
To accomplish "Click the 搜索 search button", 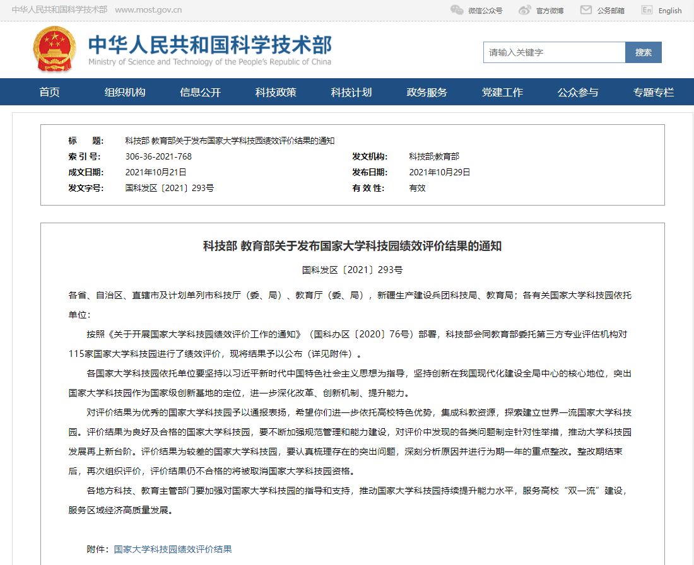I will point(643,52).
